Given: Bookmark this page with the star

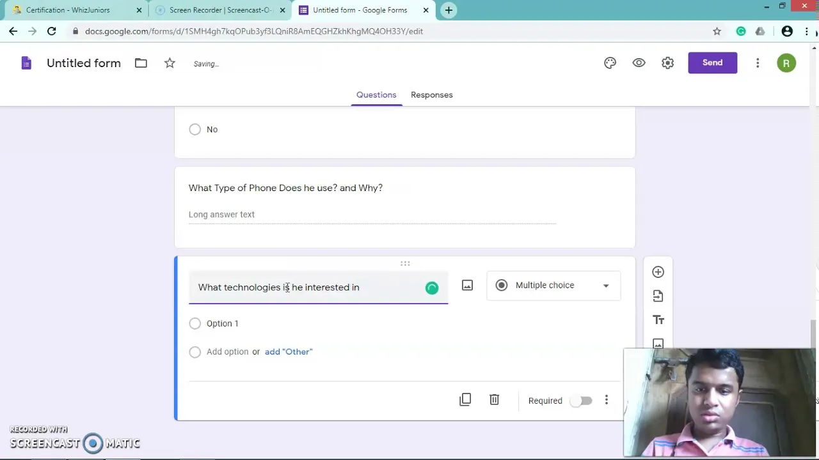Looking at the screenshot, I should pos(717,31).
